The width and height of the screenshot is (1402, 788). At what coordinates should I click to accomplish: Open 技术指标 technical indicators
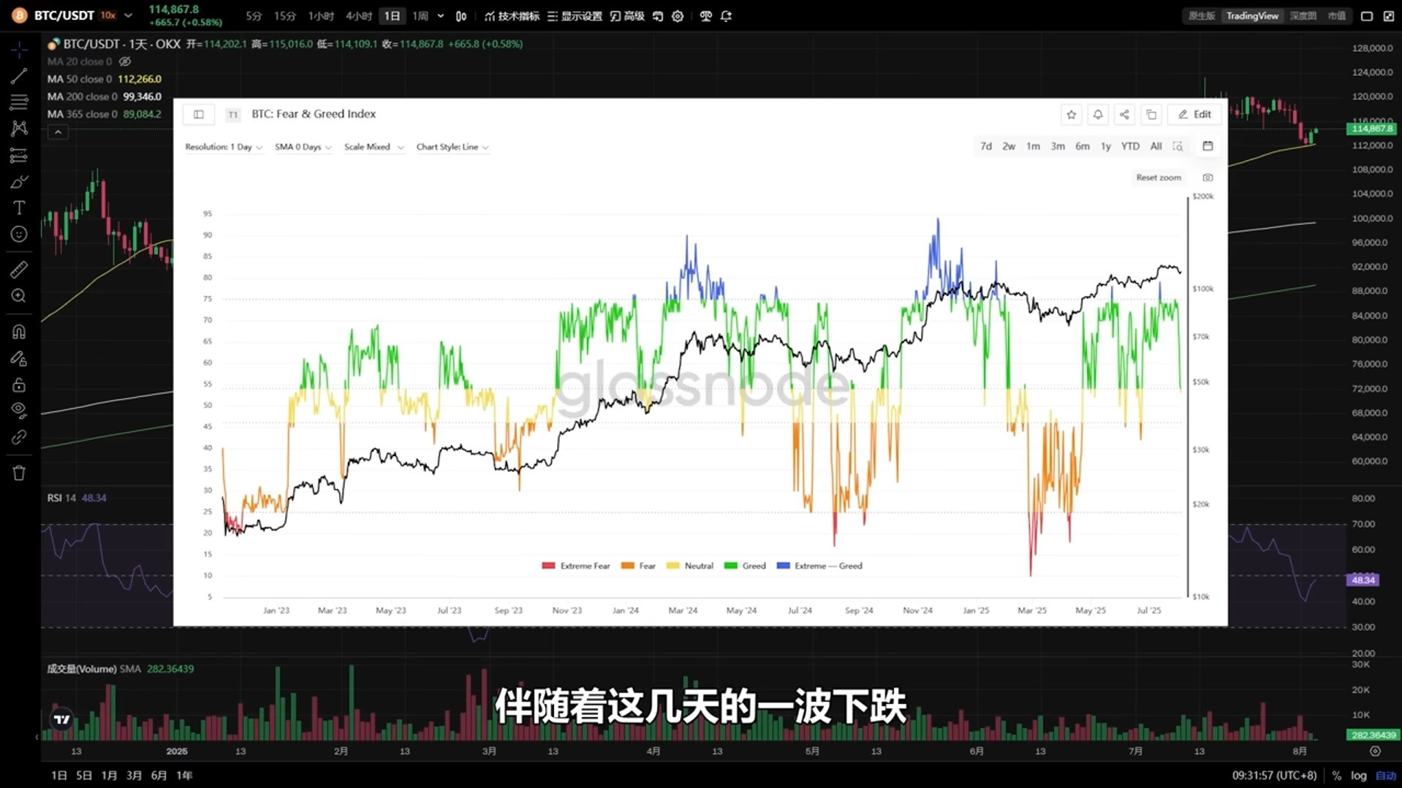tap(512, 16)
